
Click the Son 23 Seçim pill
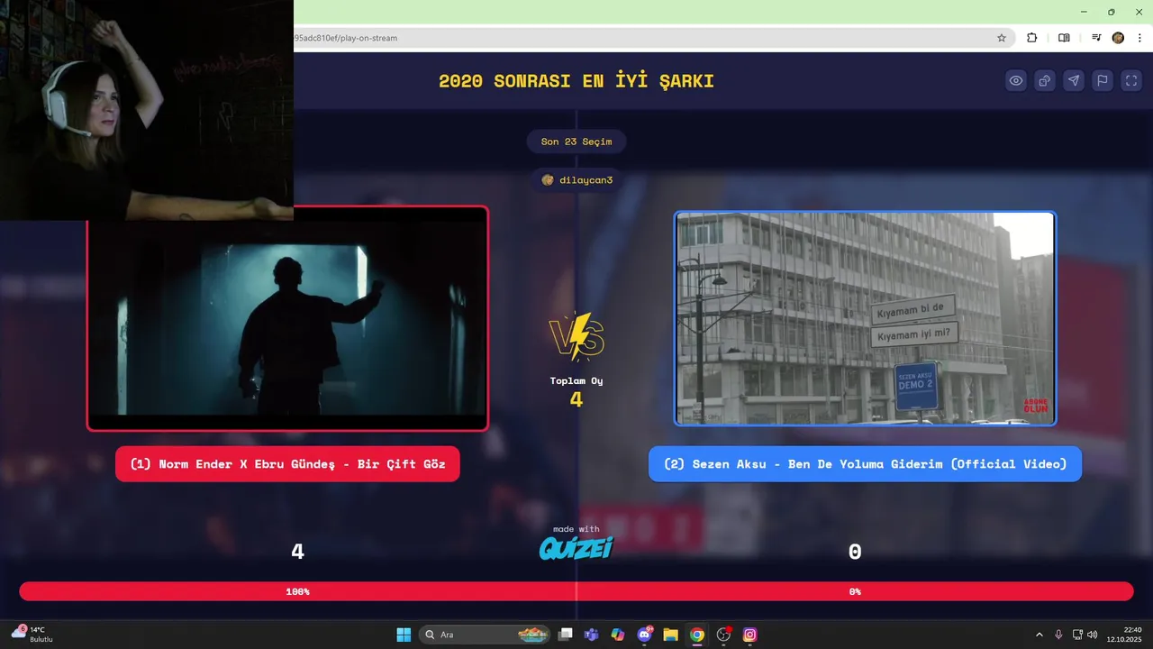(x=576, y=142)
